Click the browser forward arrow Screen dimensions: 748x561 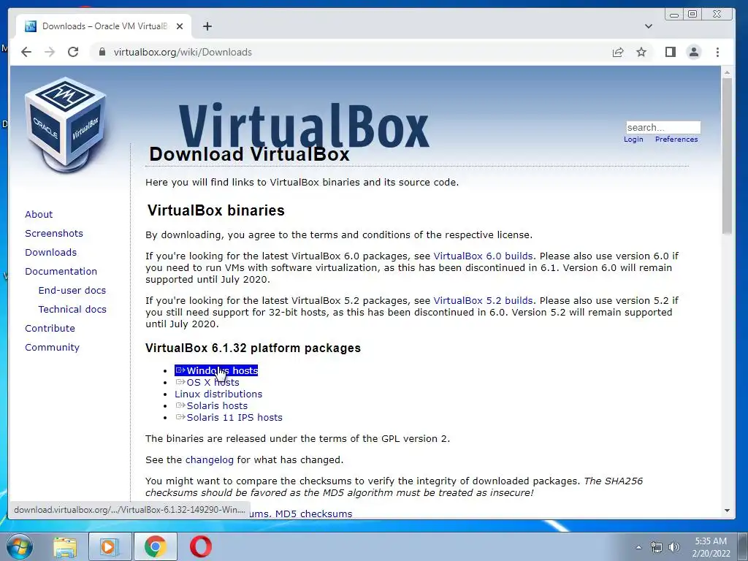point(50,52)
